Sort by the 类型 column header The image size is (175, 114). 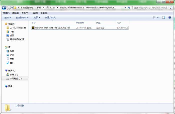[98, 23]
